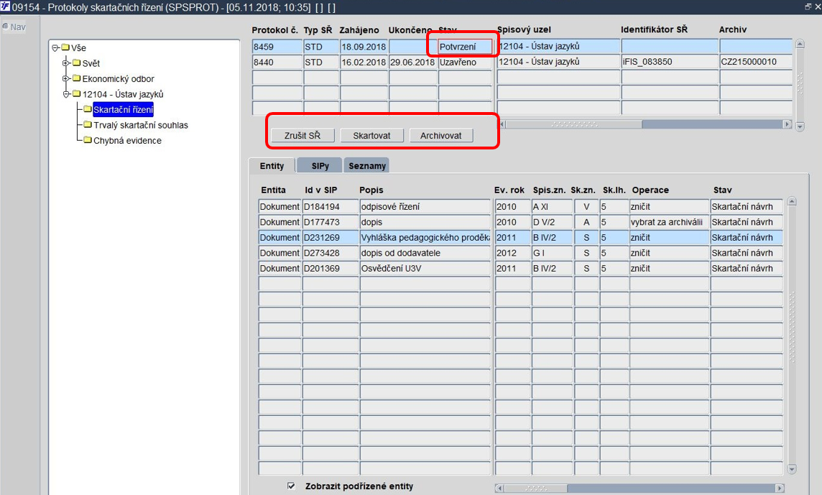Viewport: 822px width, 495px height.
Task: Open the Seznamy tab
Action: (367, 166)
